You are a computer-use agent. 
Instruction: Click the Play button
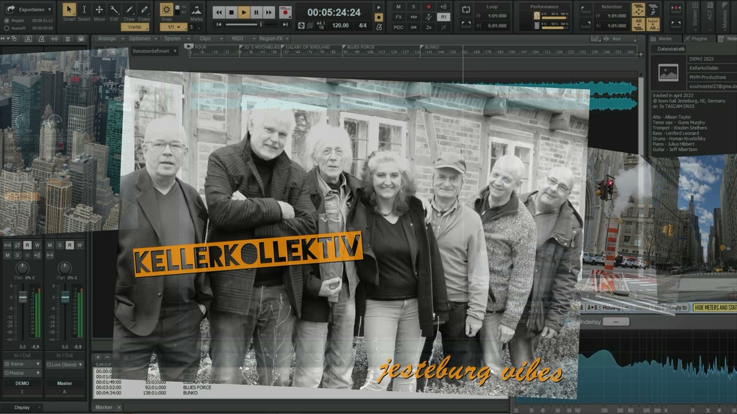[244, 12]
